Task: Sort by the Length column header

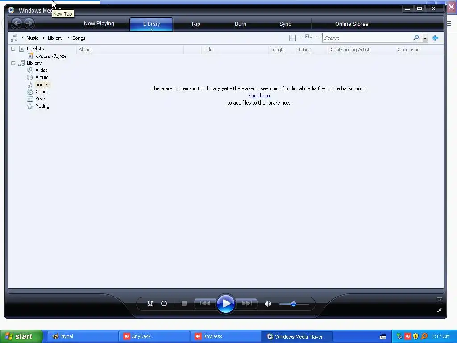Action: (x=282, y=50)
